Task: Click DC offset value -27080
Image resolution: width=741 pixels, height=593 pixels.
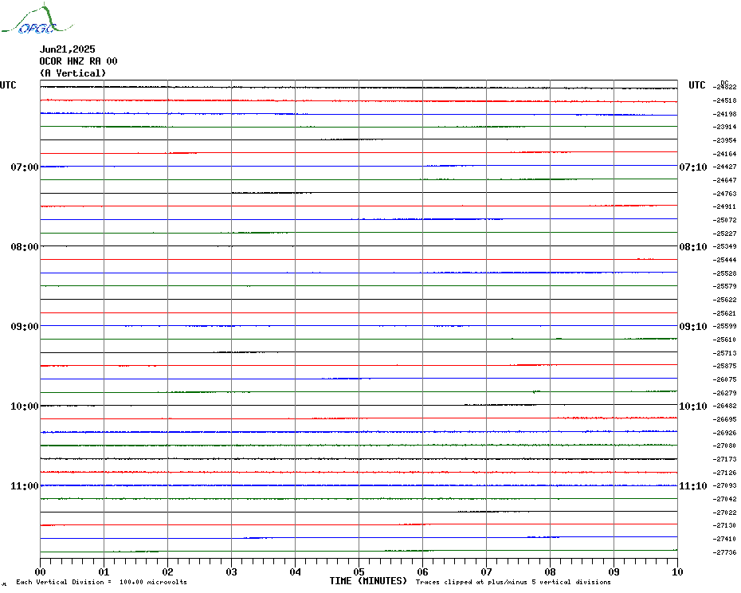Action: coord(725,446)
